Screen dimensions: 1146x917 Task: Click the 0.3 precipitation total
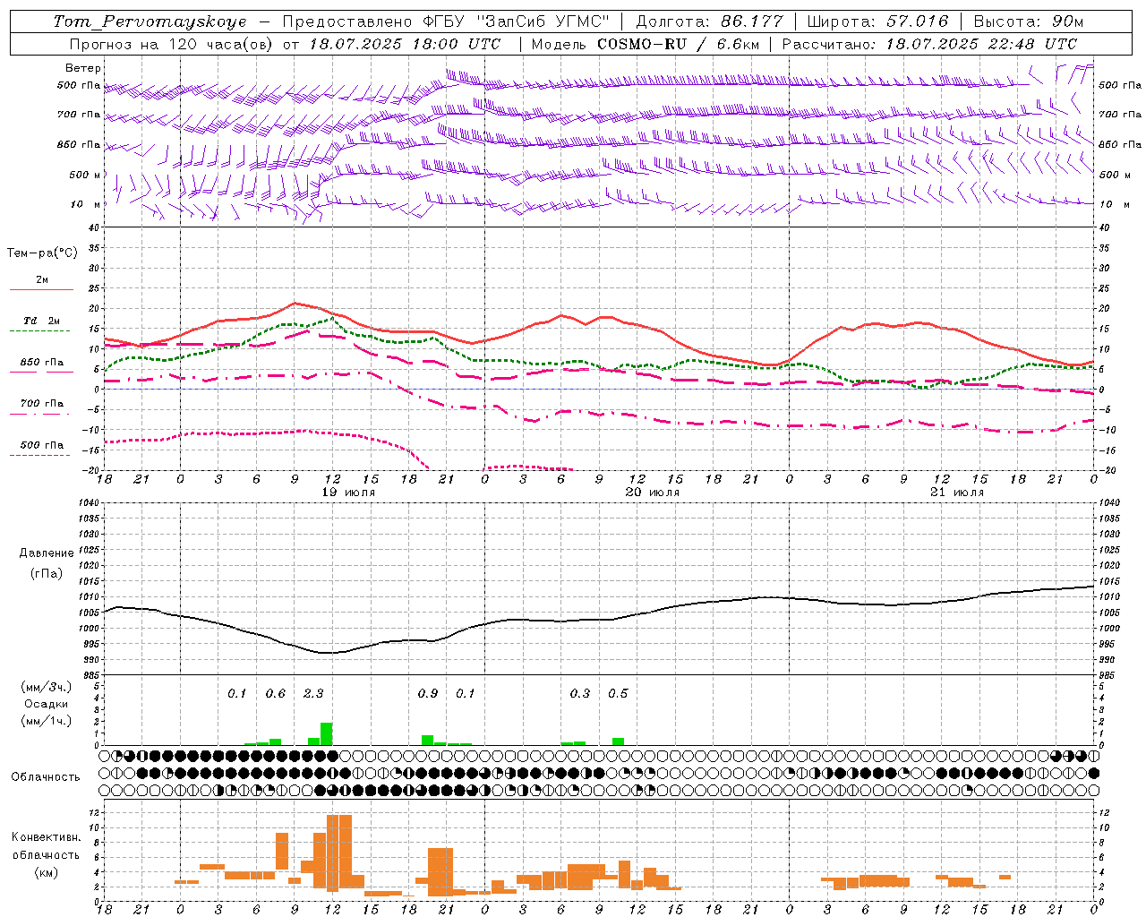click(x=580, y=694)
